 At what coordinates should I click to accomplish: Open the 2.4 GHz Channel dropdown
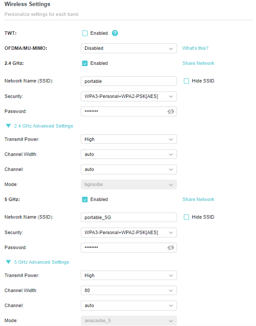click(x=129, y=170)
